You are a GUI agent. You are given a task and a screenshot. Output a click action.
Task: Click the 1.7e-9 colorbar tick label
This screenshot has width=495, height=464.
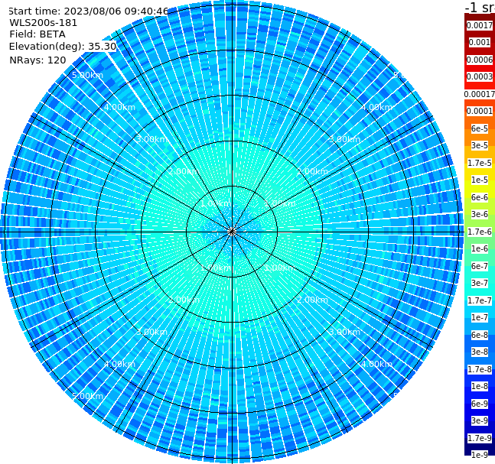tap(480, 438)
